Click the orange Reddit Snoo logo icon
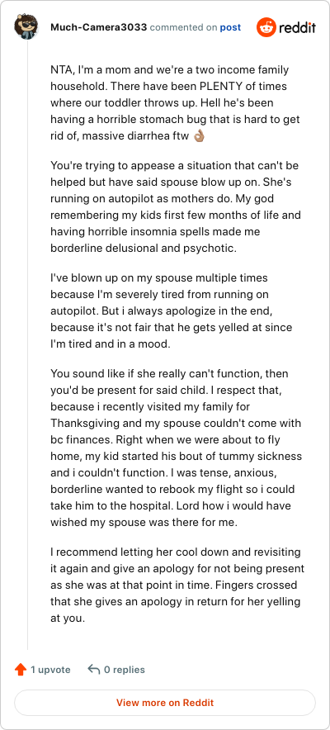This screenshot has height=730, width=330. [x=266, y=27]
